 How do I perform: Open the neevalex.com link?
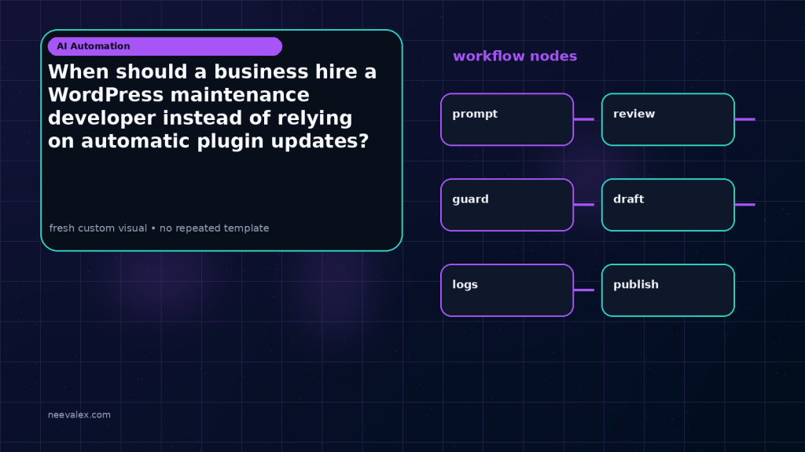(79, 414)
